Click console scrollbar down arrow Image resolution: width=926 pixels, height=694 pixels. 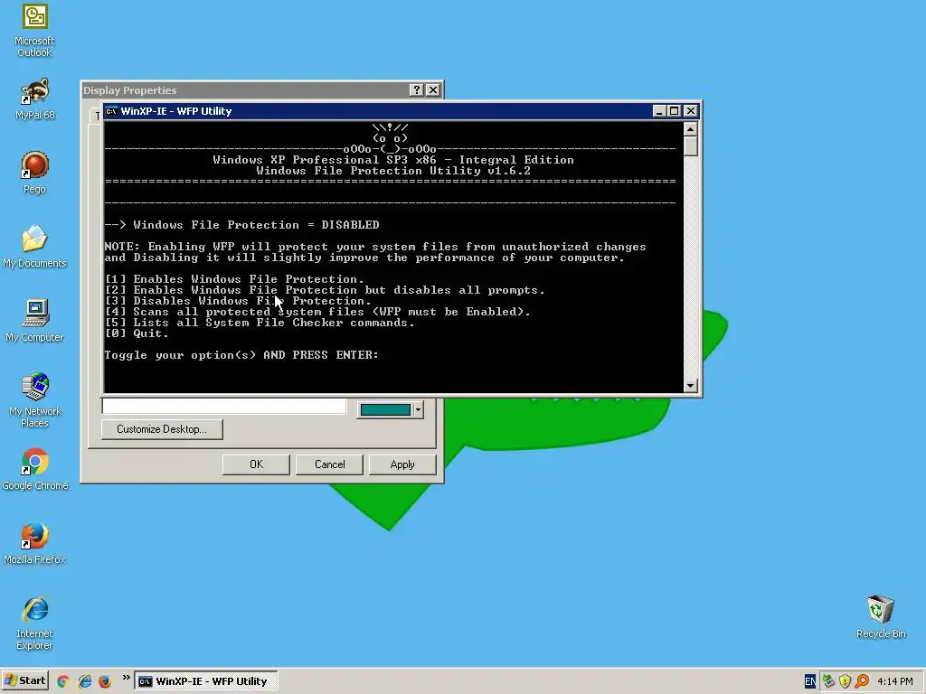(x=690, y=386)
